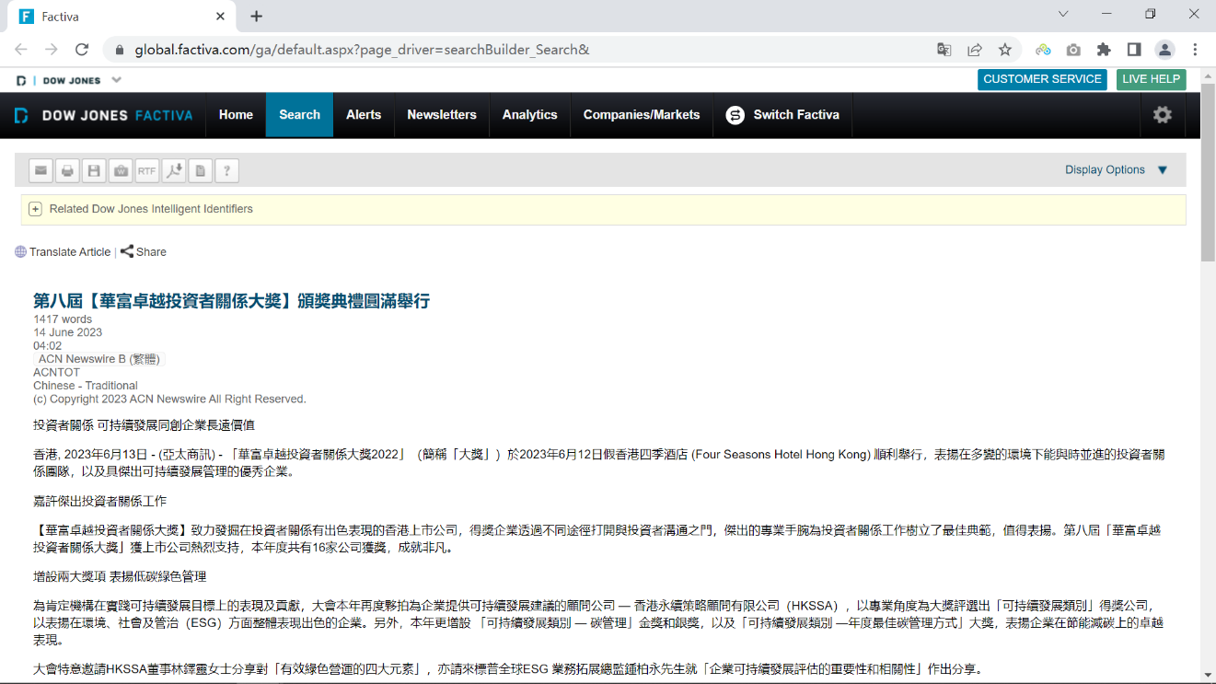Click the DOW JONES top-left brand label

[72, 80]
